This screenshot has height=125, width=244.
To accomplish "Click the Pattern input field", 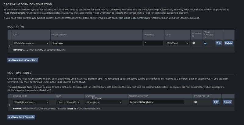I will coord(153,43).
